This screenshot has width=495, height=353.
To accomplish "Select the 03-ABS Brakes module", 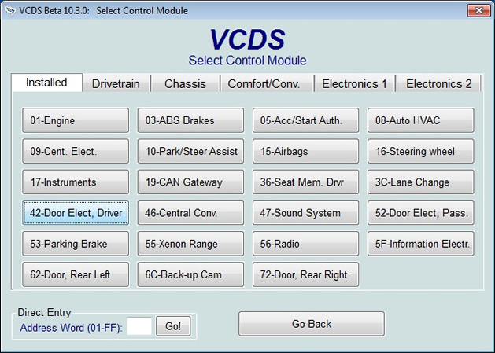I will [190, 121].
